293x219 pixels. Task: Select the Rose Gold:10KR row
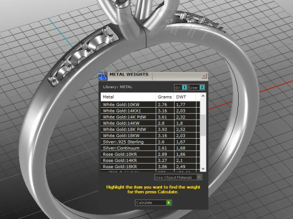point(150,154)
